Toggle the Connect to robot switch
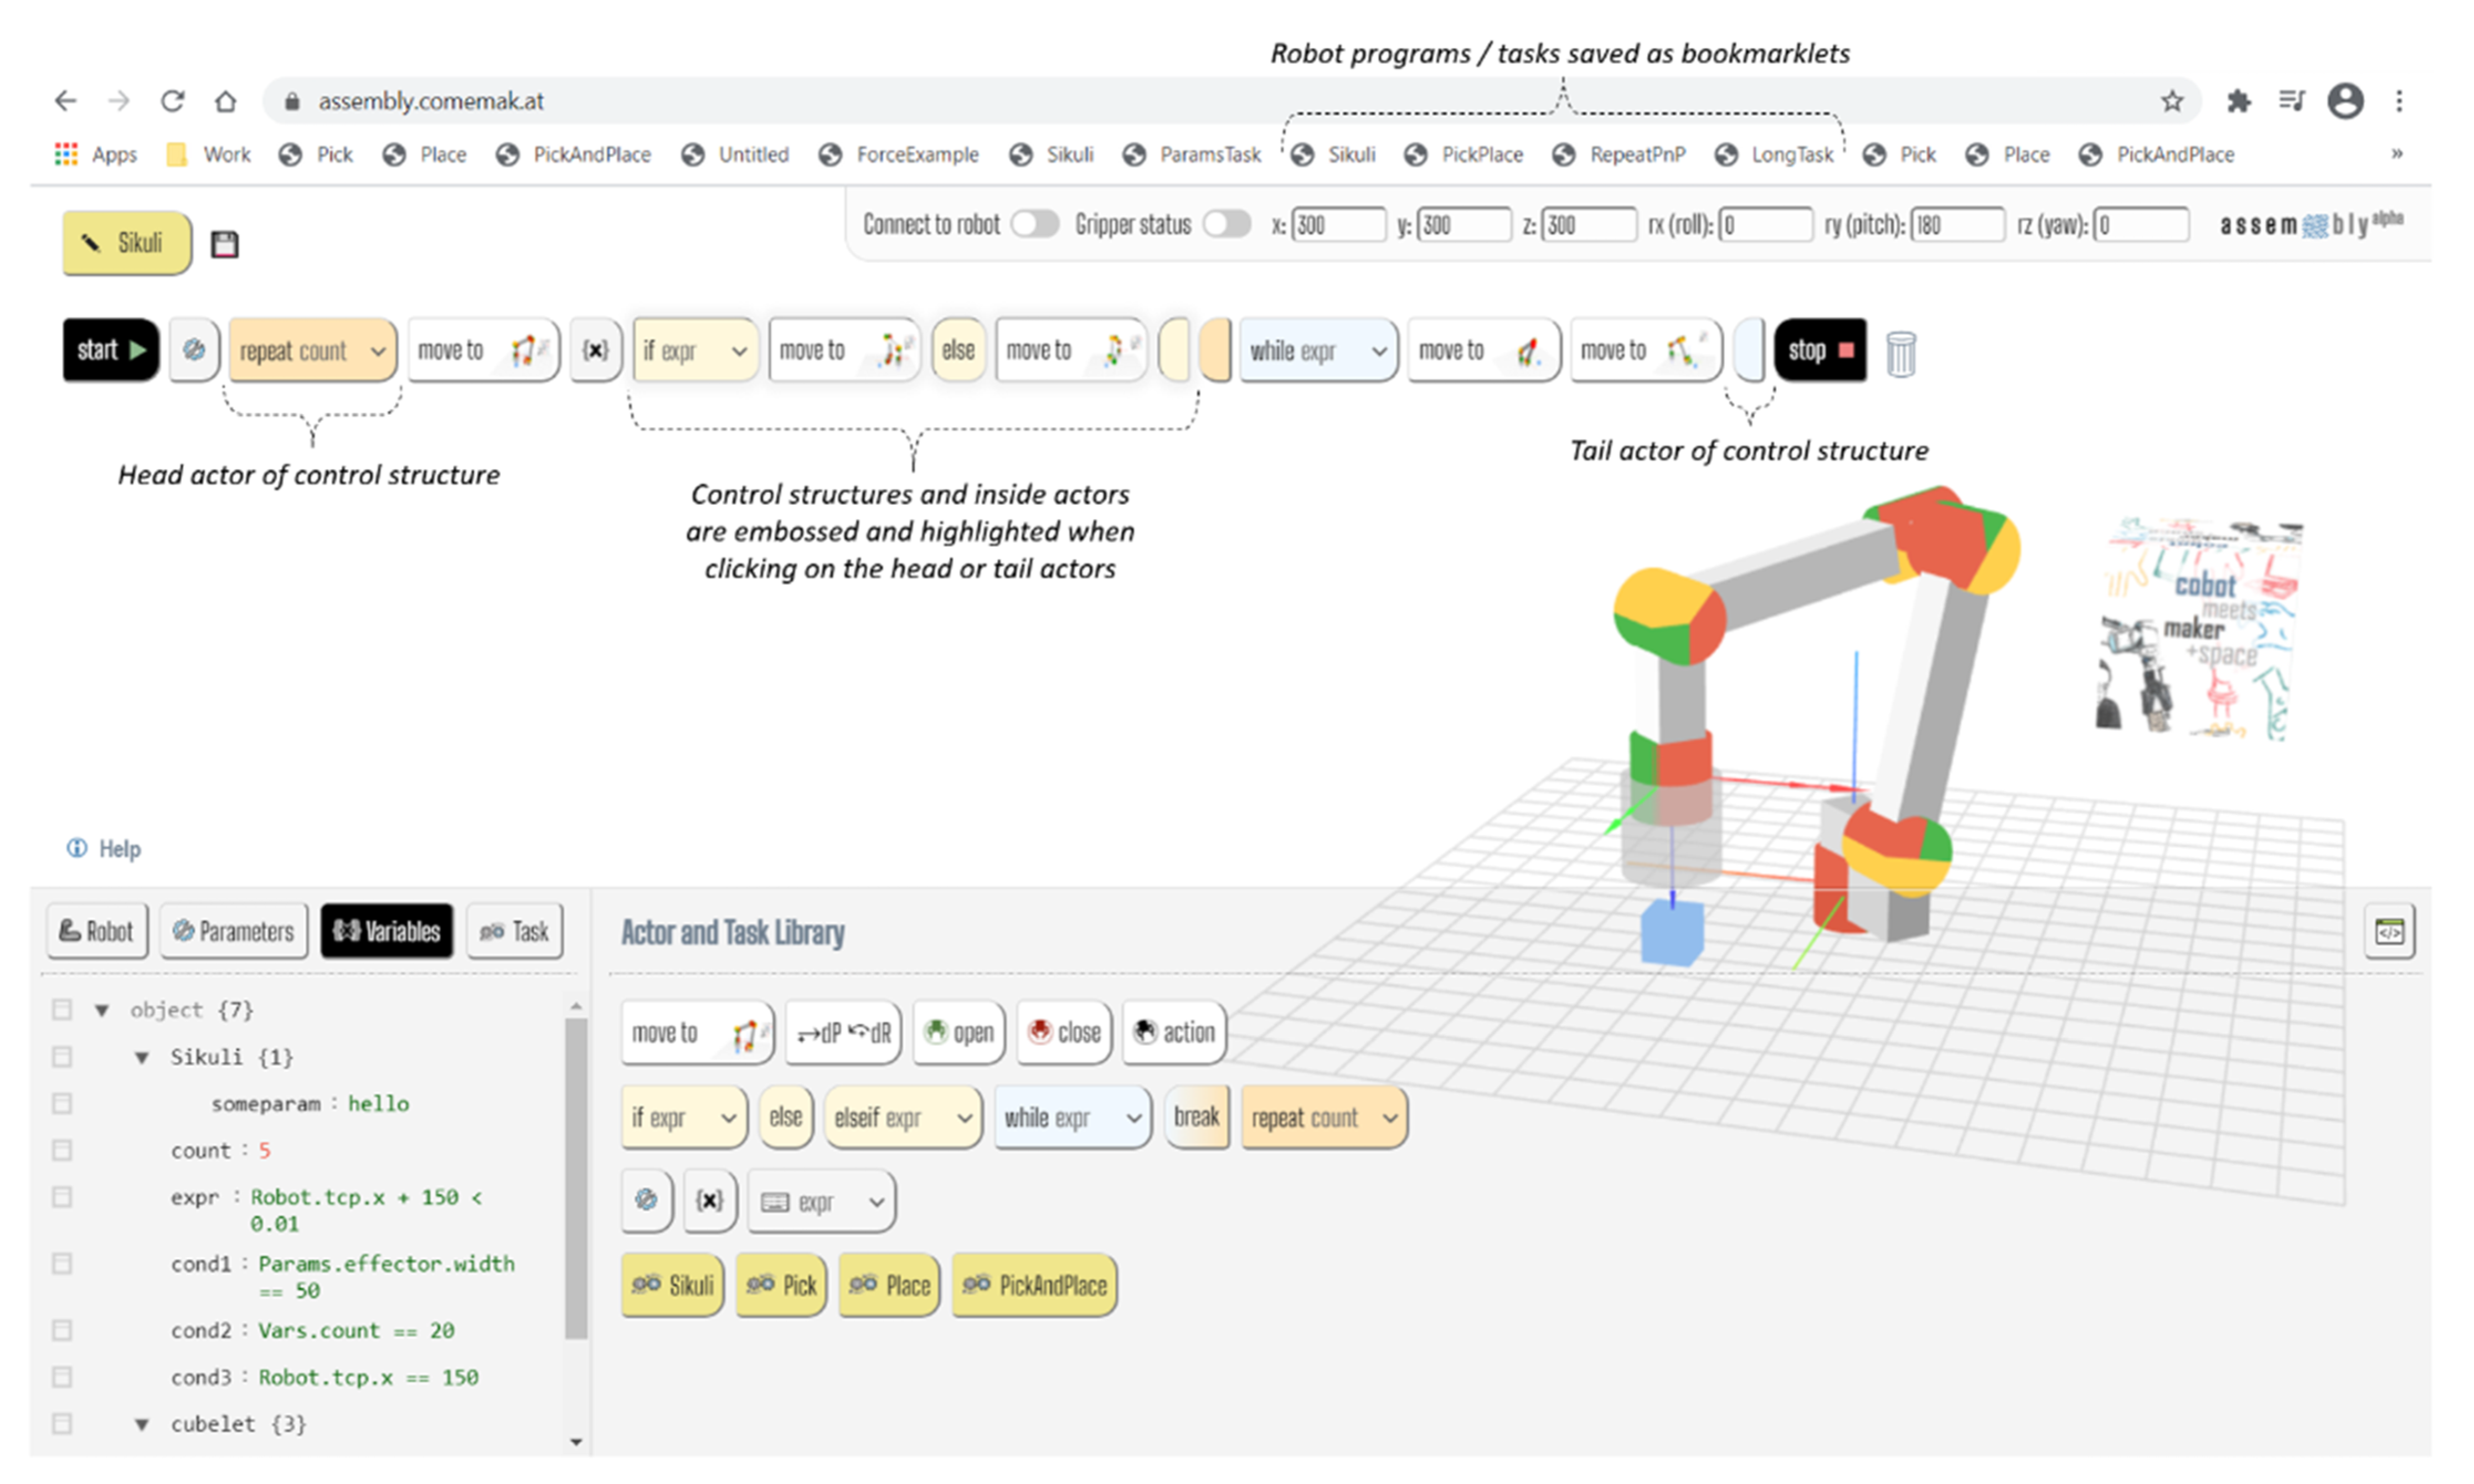This screenshot has width=2474, height=1484. pos(1034,224)
